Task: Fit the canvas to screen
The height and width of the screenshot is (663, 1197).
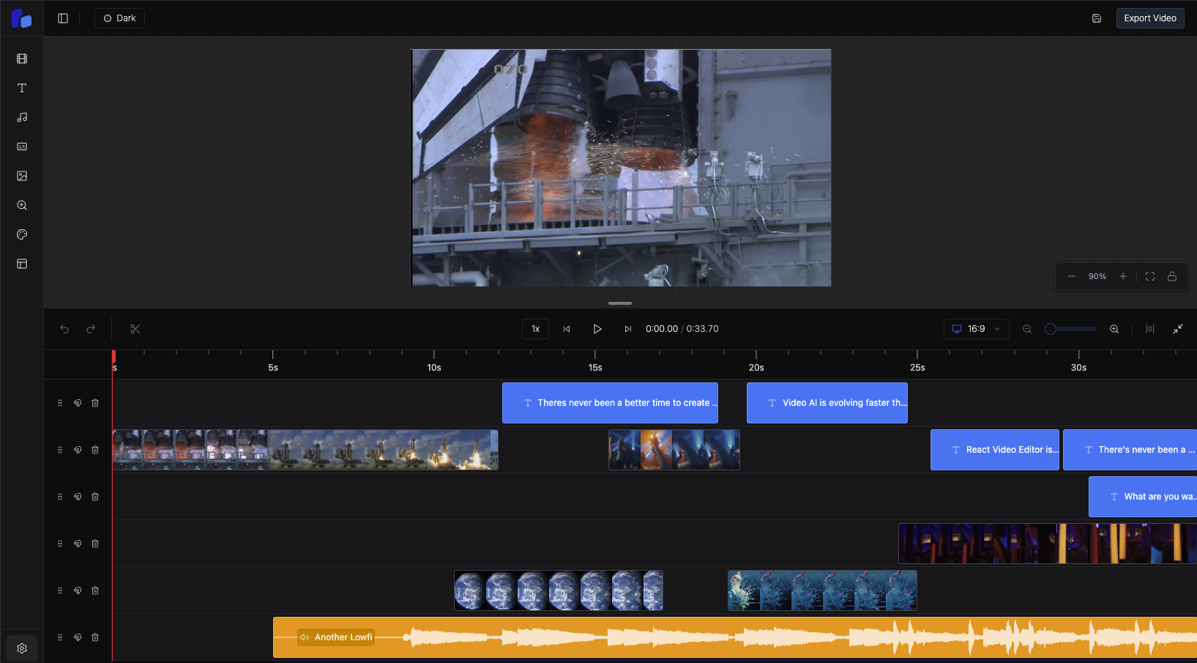Action: click(x=1150, y=276)
